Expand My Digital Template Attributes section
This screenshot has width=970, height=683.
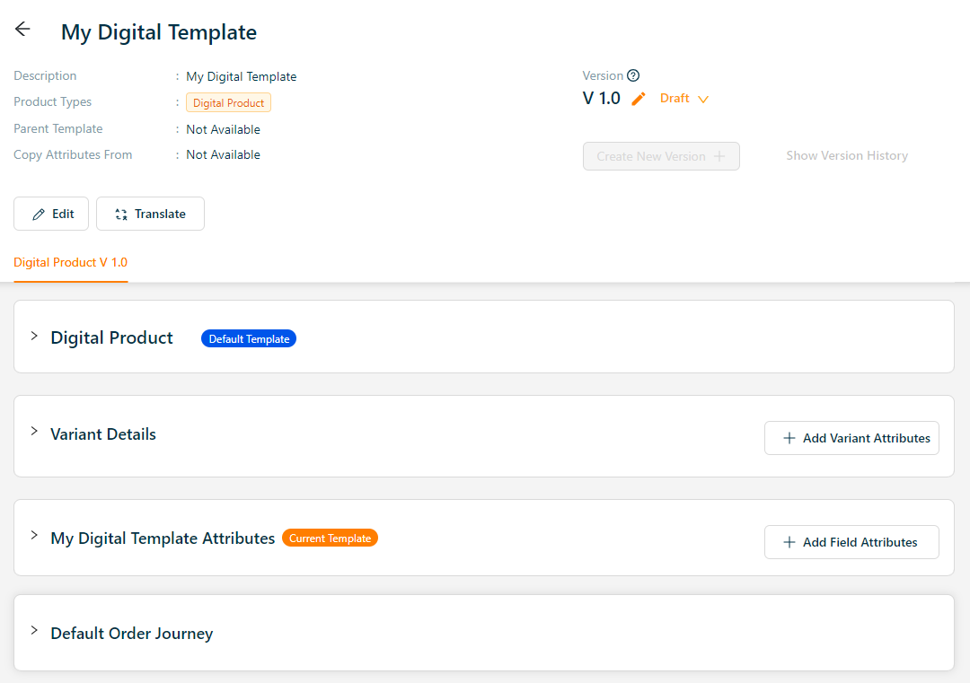(34, 536)
